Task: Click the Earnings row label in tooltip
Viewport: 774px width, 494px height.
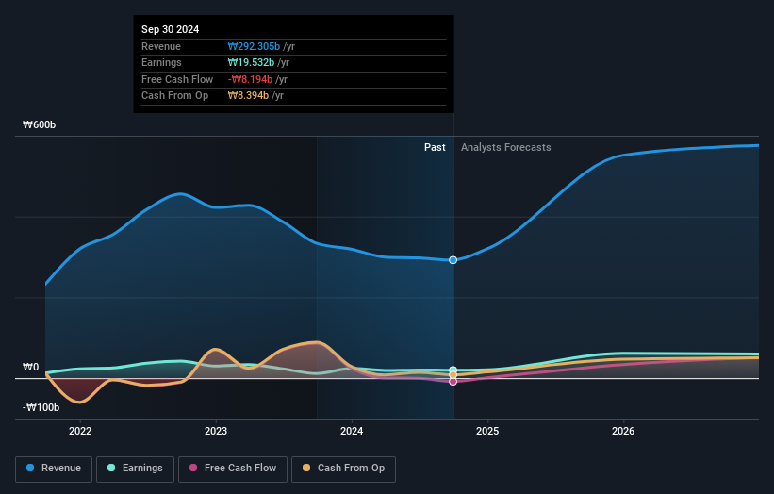Action: [161, 62]
